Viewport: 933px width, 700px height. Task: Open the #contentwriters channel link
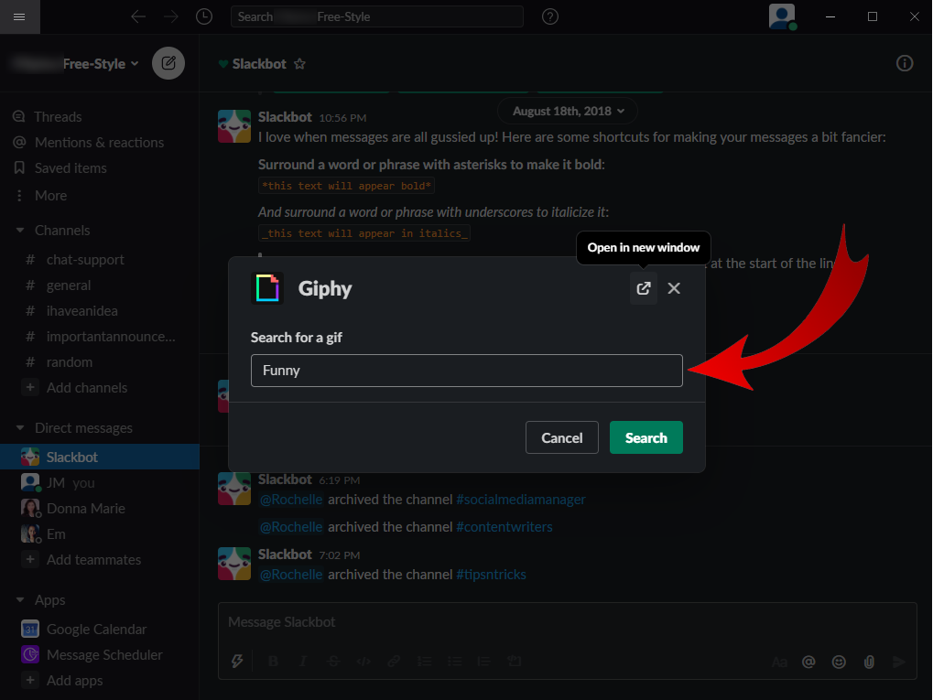point(504,527)
